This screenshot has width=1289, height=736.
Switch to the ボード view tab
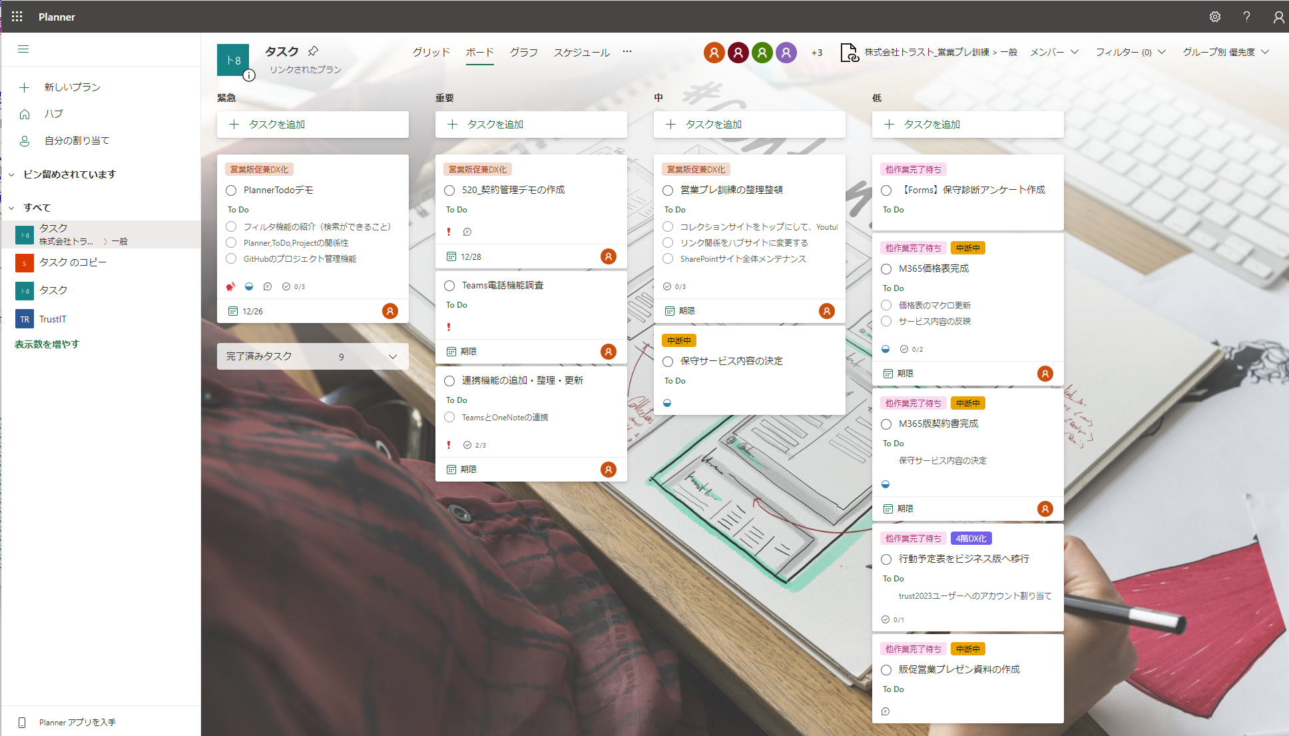(x=479, y=52)
